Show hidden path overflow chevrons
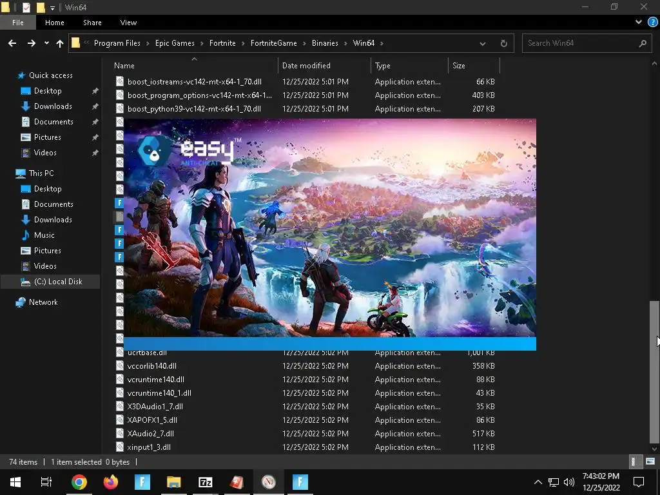Image resolution: width=660 pixels, height=495 pixels. pos(86,43)
